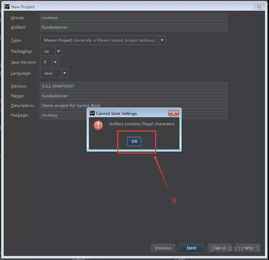The image size is (269, 260).
Task: Click the IntelliJ logo in Cannot Save Settings dialog
Action: [x=92, y=113]
